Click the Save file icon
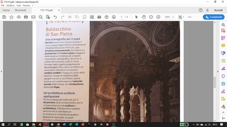Viewport: 227px width, 127px height. (x=4, y=17)
